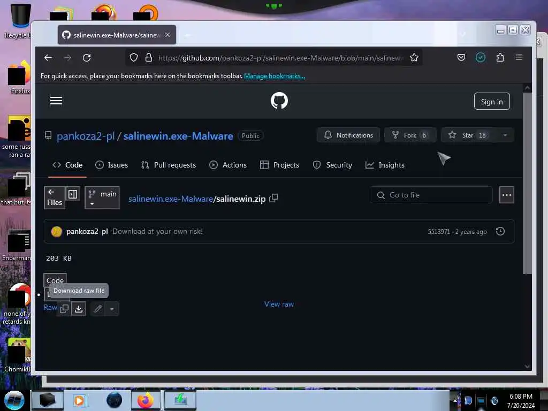Open the View raw link
This screenshot has width=548, height=411.
(x=279, y=304)
